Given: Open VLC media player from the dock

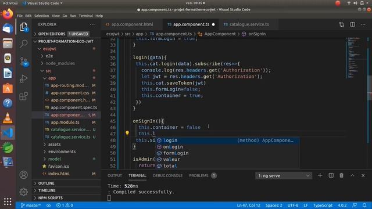Looking at the screenshot, I should pyautogui.click(x=8, y=118).
